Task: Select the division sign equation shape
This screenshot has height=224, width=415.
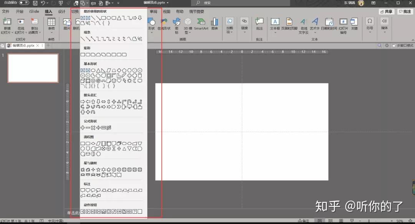Action: click(98, 128)
